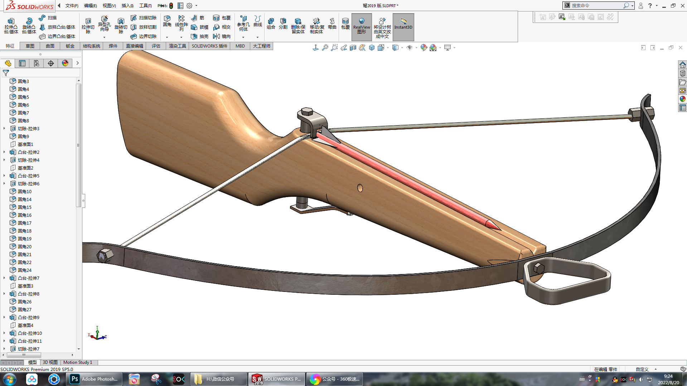Image resolution: width=687 pixels, height=386 pixels.
Task: Open the FeatureManager design tree tab
Action: [8, 63]
